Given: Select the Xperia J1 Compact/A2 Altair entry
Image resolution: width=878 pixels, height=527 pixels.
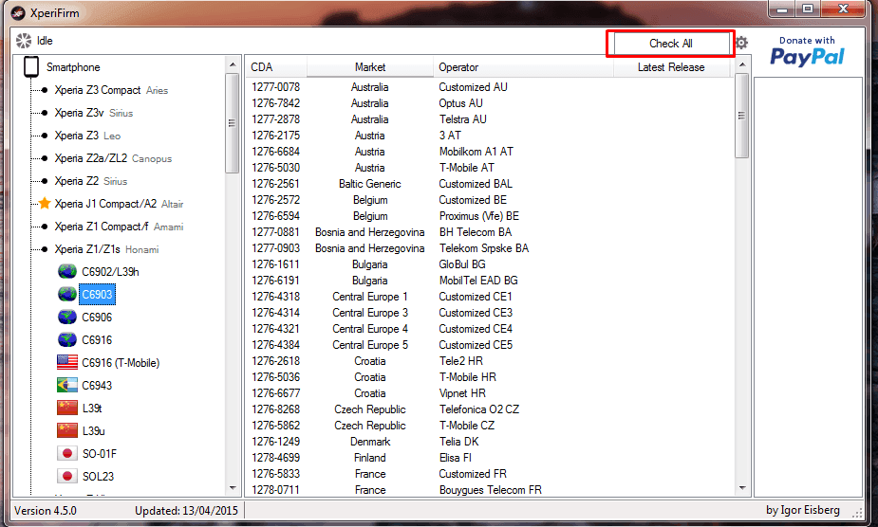Looking at the screenshot, I should coord(119,204).
